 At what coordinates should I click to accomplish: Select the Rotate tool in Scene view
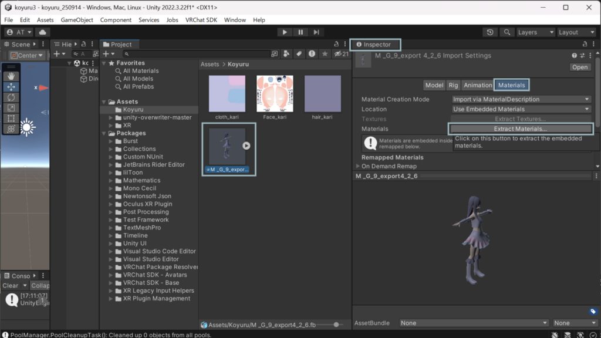pos(12,97)
